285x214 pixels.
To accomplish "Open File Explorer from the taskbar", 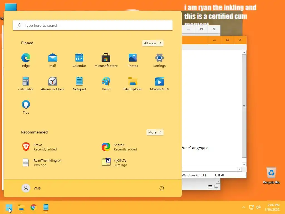I will click(x=21, y=207).
